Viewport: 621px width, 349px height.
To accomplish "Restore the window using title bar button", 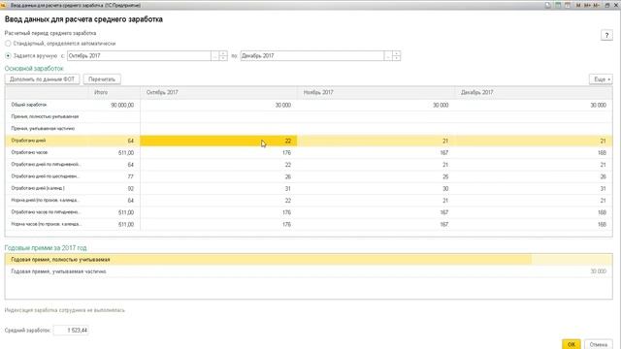I will click(607, 5).
